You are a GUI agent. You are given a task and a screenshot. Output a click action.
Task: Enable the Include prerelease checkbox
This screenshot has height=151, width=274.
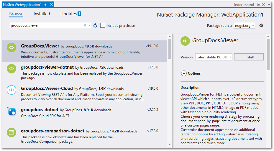(103, 26)
